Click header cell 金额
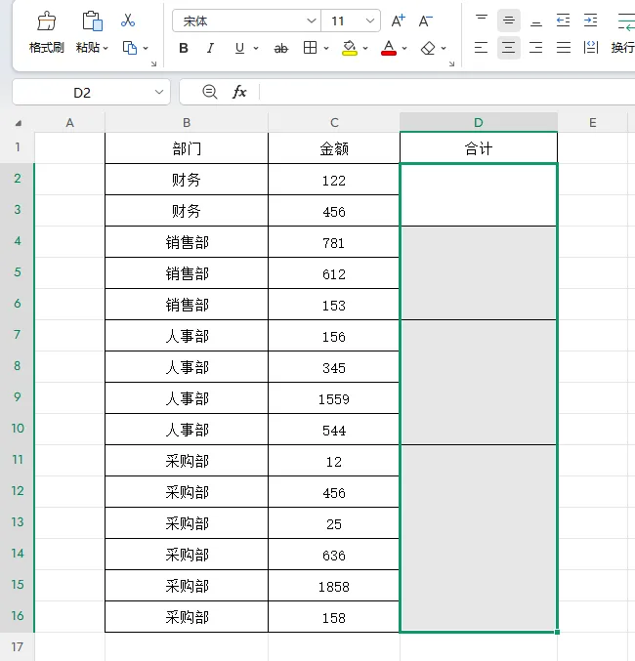The width and height of the screenshot is (635, 661). [334, 148]
